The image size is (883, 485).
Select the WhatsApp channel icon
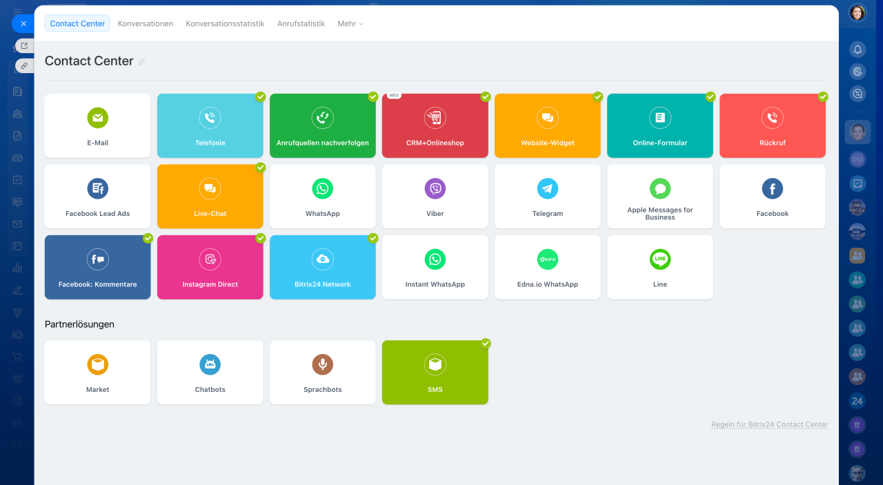point(322,188)
